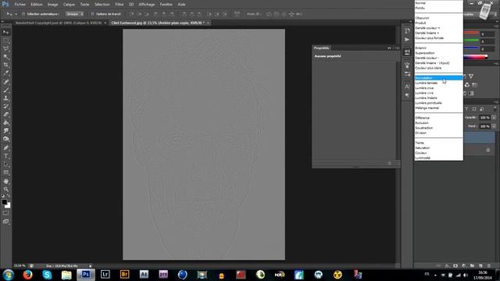Select the Hand tool

(x=5, y=181)
